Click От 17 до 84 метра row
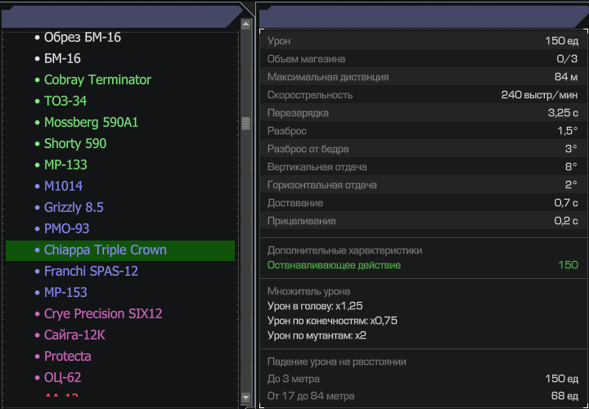 [423, 396]
